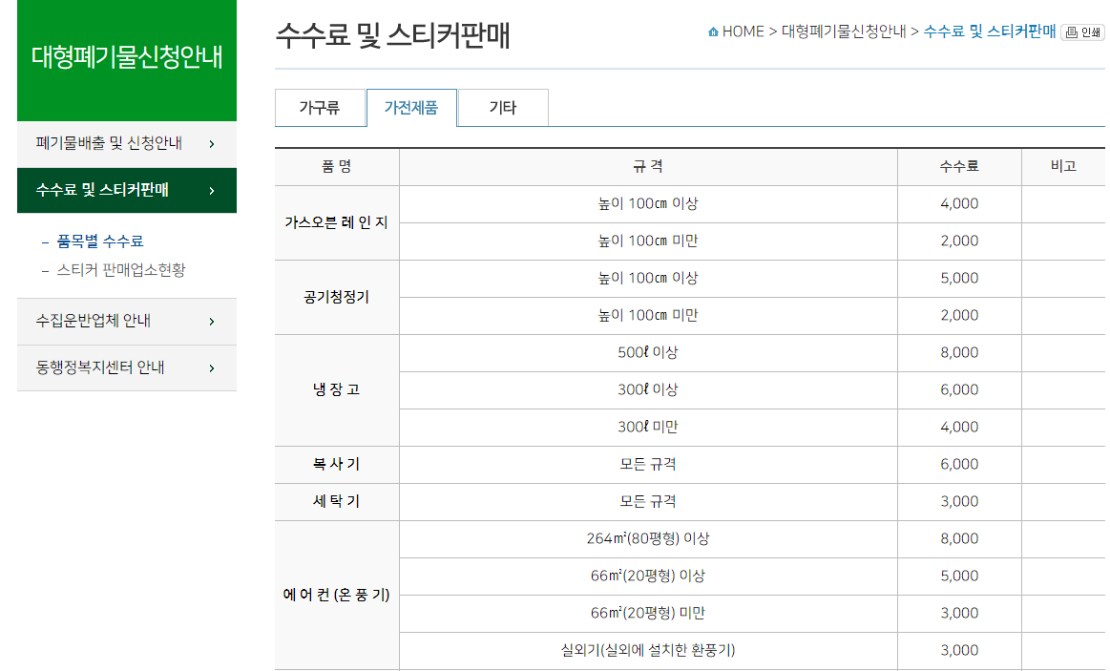Image resolution: width=1110 pixels, height=671 pixels.
Task: Click the 냉장고 fee of 8,000
Action: (958, 352)
